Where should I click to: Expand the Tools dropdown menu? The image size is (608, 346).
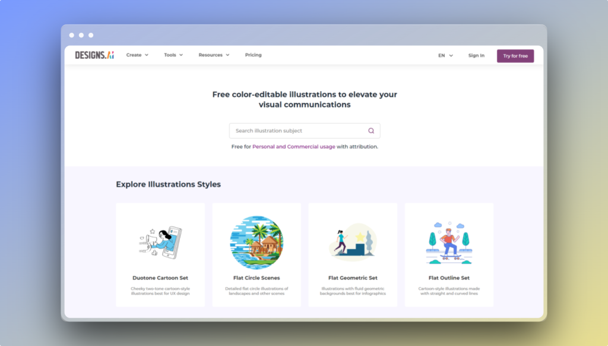(x=173, y=55)
